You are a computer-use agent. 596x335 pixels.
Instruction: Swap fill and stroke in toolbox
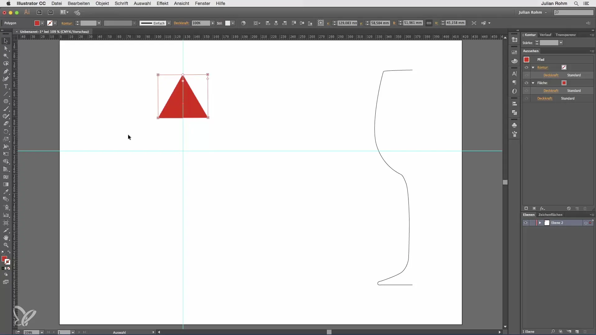pyautogui.click(x=9, y=252)
